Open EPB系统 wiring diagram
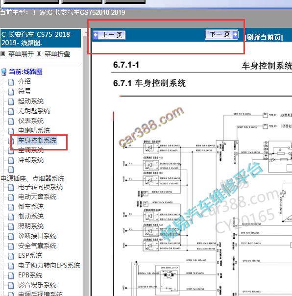 30,275
